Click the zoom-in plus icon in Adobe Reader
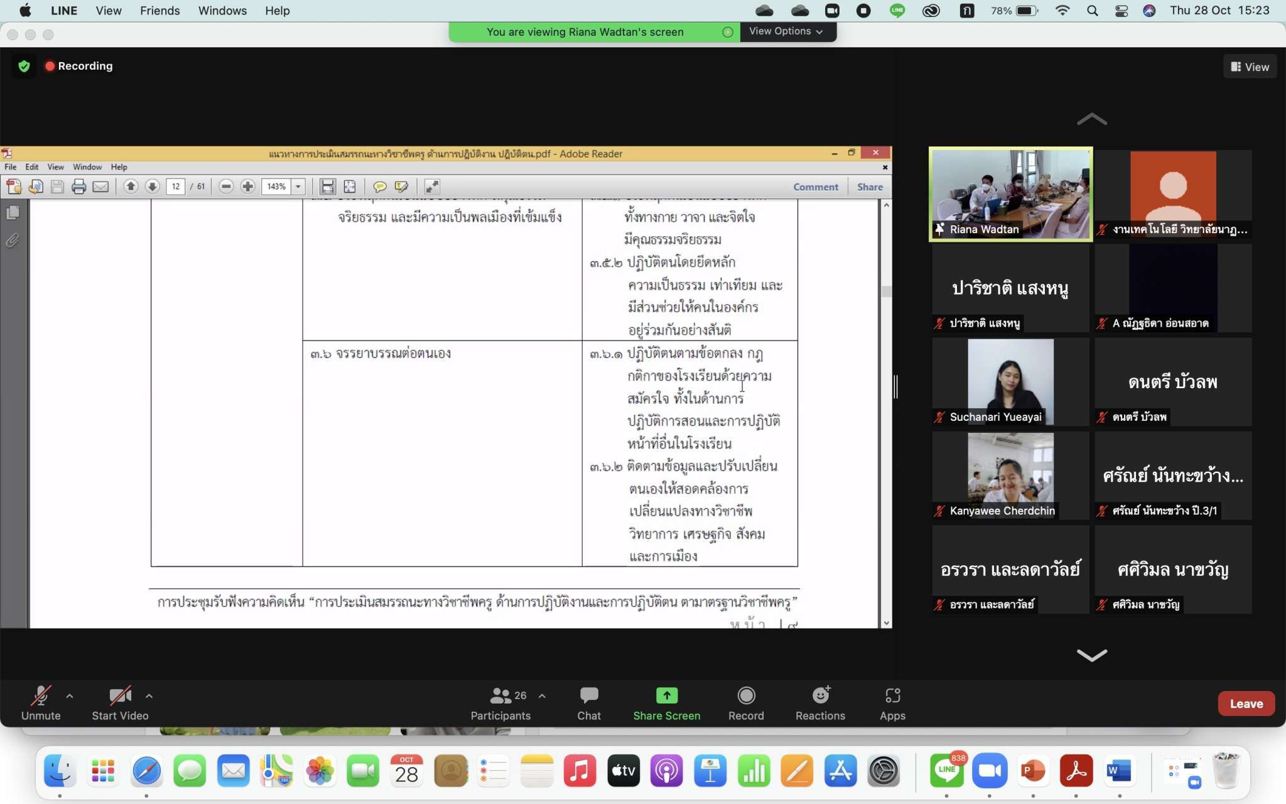The height and width of the screenshot is (804, 1286). pos(248,187)
